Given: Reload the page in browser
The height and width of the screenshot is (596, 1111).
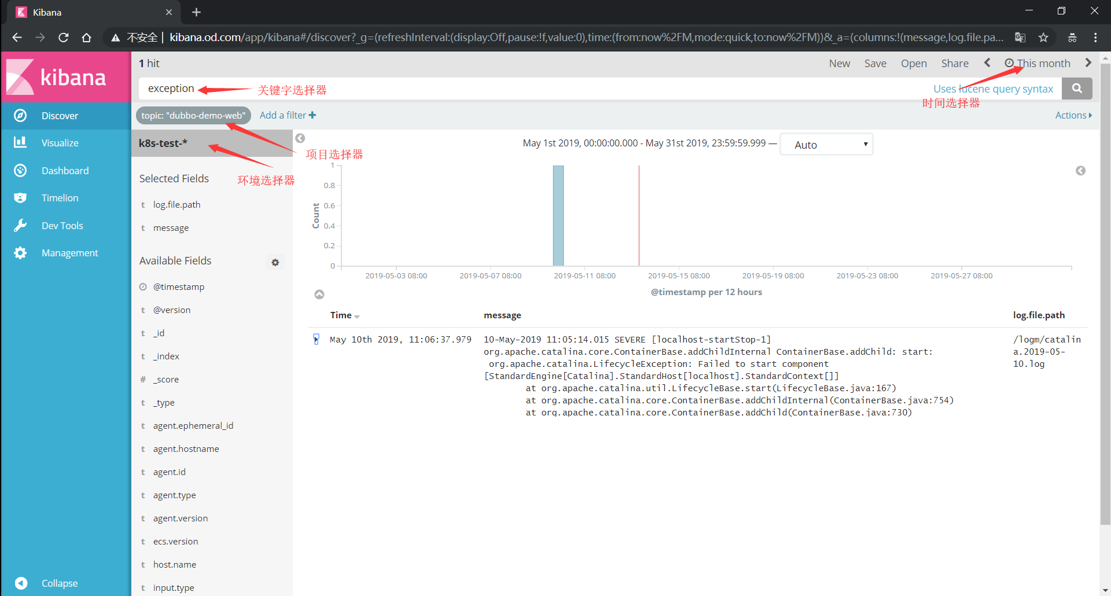Looking at the screenshot, I should pyautogui.click(x=64, y=37).
